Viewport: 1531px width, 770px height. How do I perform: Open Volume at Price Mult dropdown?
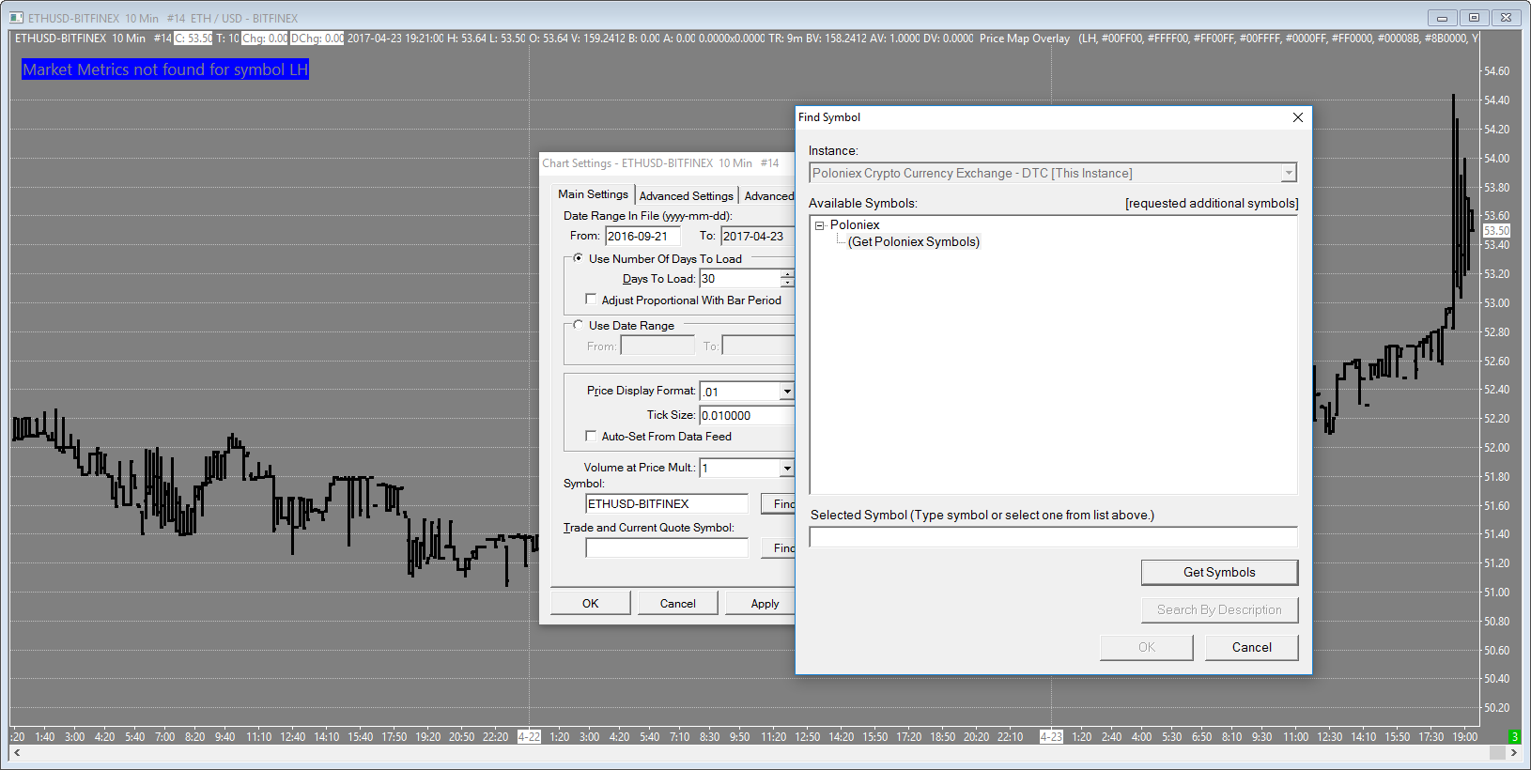click(787, 468)
